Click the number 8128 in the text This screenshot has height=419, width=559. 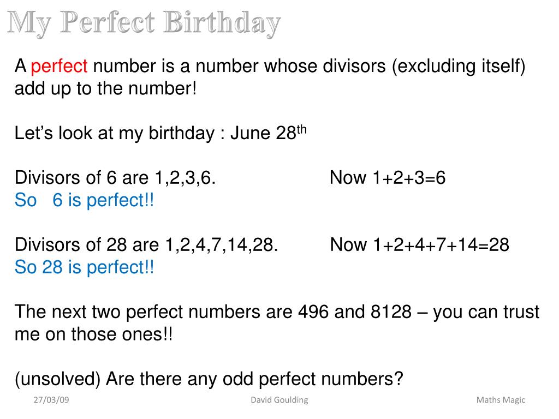391,312
